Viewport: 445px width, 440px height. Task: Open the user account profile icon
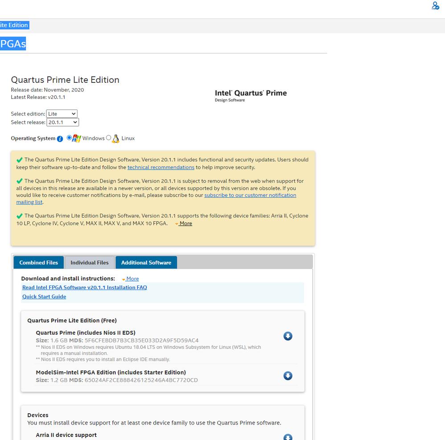[435, 6]
